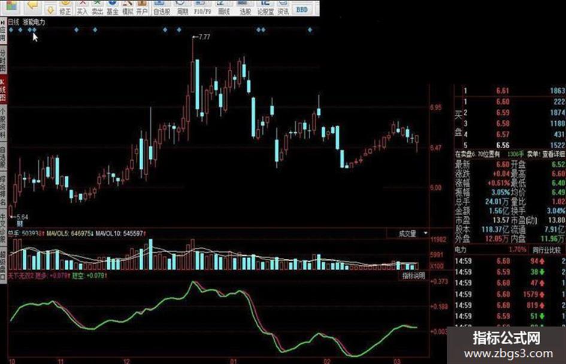Click the 卖出 sell icon
The width and height of the screenshot is (566, 364).
97,8
